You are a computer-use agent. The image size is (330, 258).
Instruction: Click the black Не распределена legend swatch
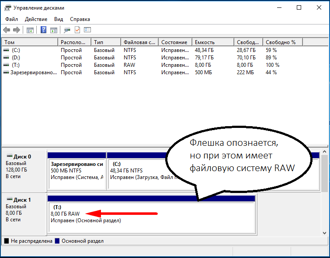[x=6, y=241]
